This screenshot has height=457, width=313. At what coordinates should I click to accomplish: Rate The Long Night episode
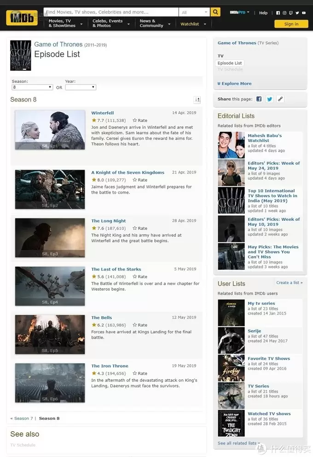140,228
